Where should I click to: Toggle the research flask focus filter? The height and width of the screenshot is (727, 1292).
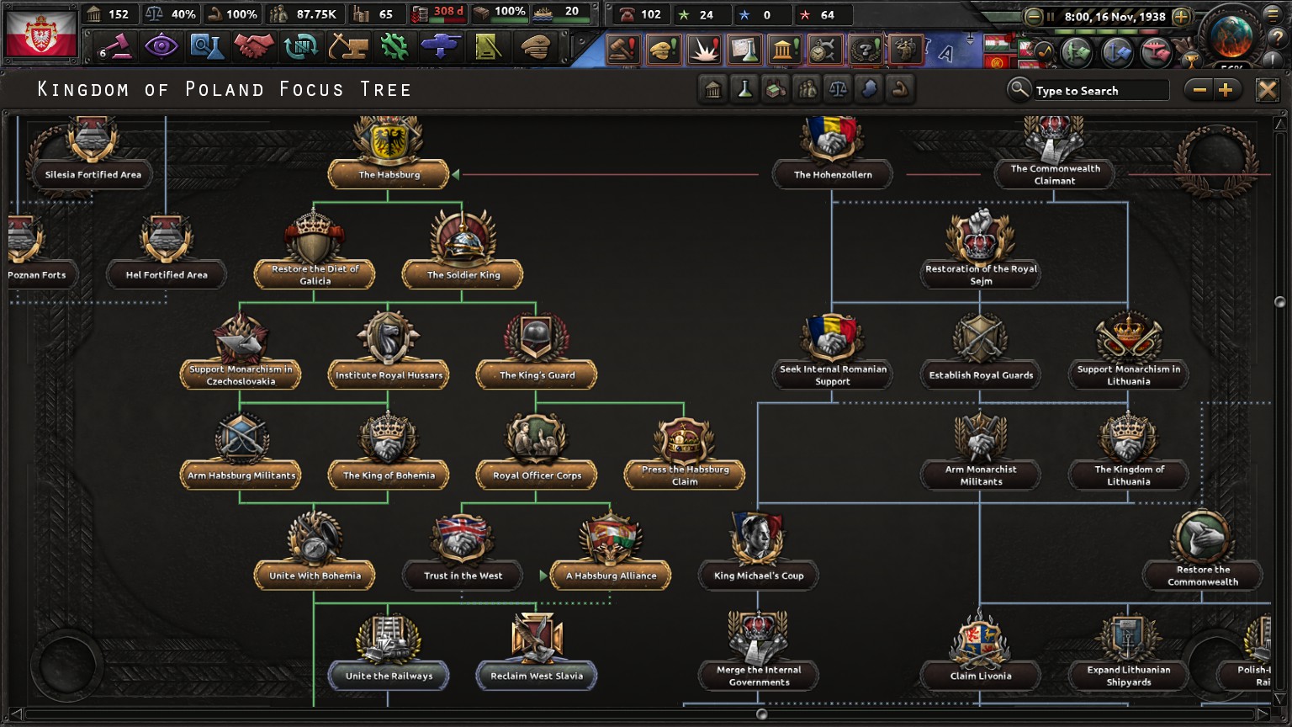(x=744, y=89)
